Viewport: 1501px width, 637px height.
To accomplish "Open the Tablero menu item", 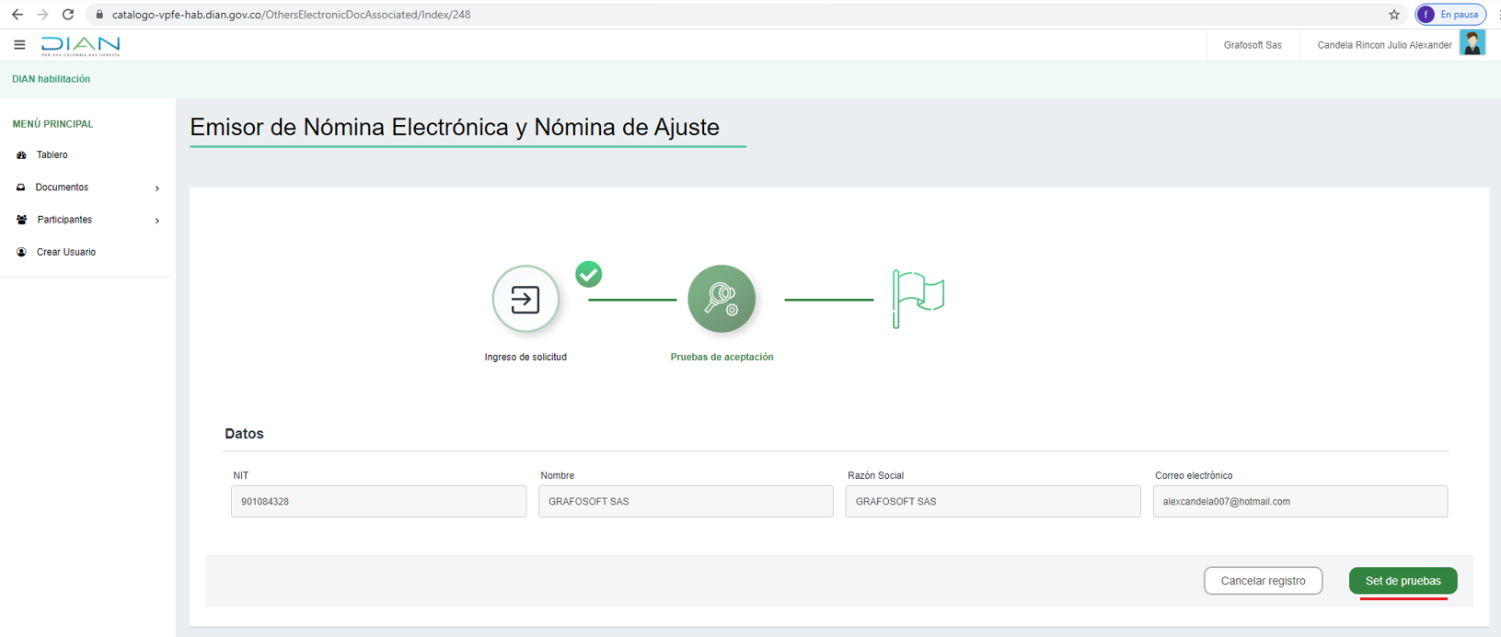I will (52, 155).
